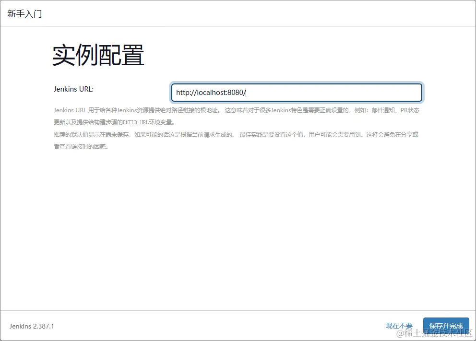Select the Jenkins URL: label

pos(74,89)
